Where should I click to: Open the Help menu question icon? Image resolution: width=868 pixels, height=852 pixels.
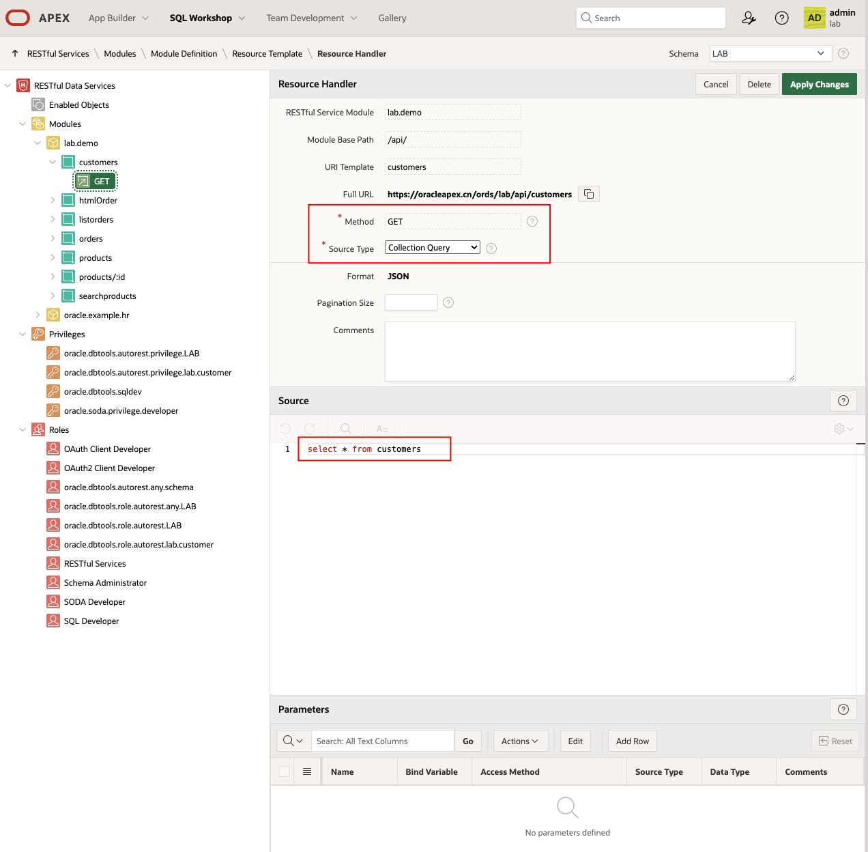pyautogui.click(x=782, y=18)
